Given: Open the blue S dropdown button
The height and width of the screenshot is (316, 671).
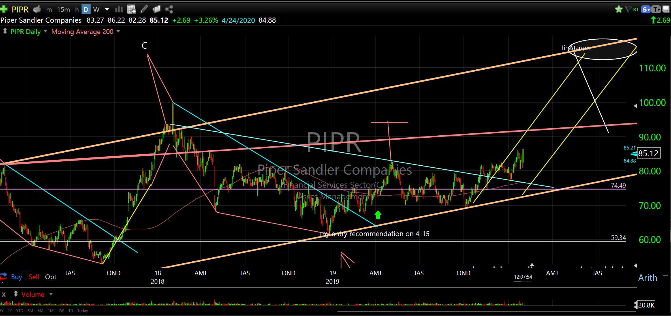Looking at the screenshot, I should coord(646,9).
